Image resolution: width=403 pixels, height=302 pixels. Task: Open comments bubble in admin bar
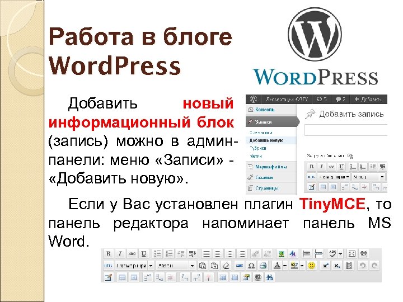[x=340, y=99]
